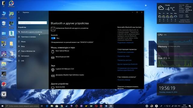
Task: Open the FPS Monitor desktop shortcut
Action: tap(11, 4)
